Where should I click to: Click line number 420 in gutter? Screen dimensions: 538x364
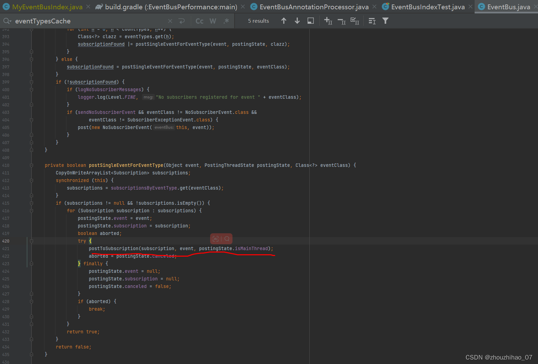[6, 241]
